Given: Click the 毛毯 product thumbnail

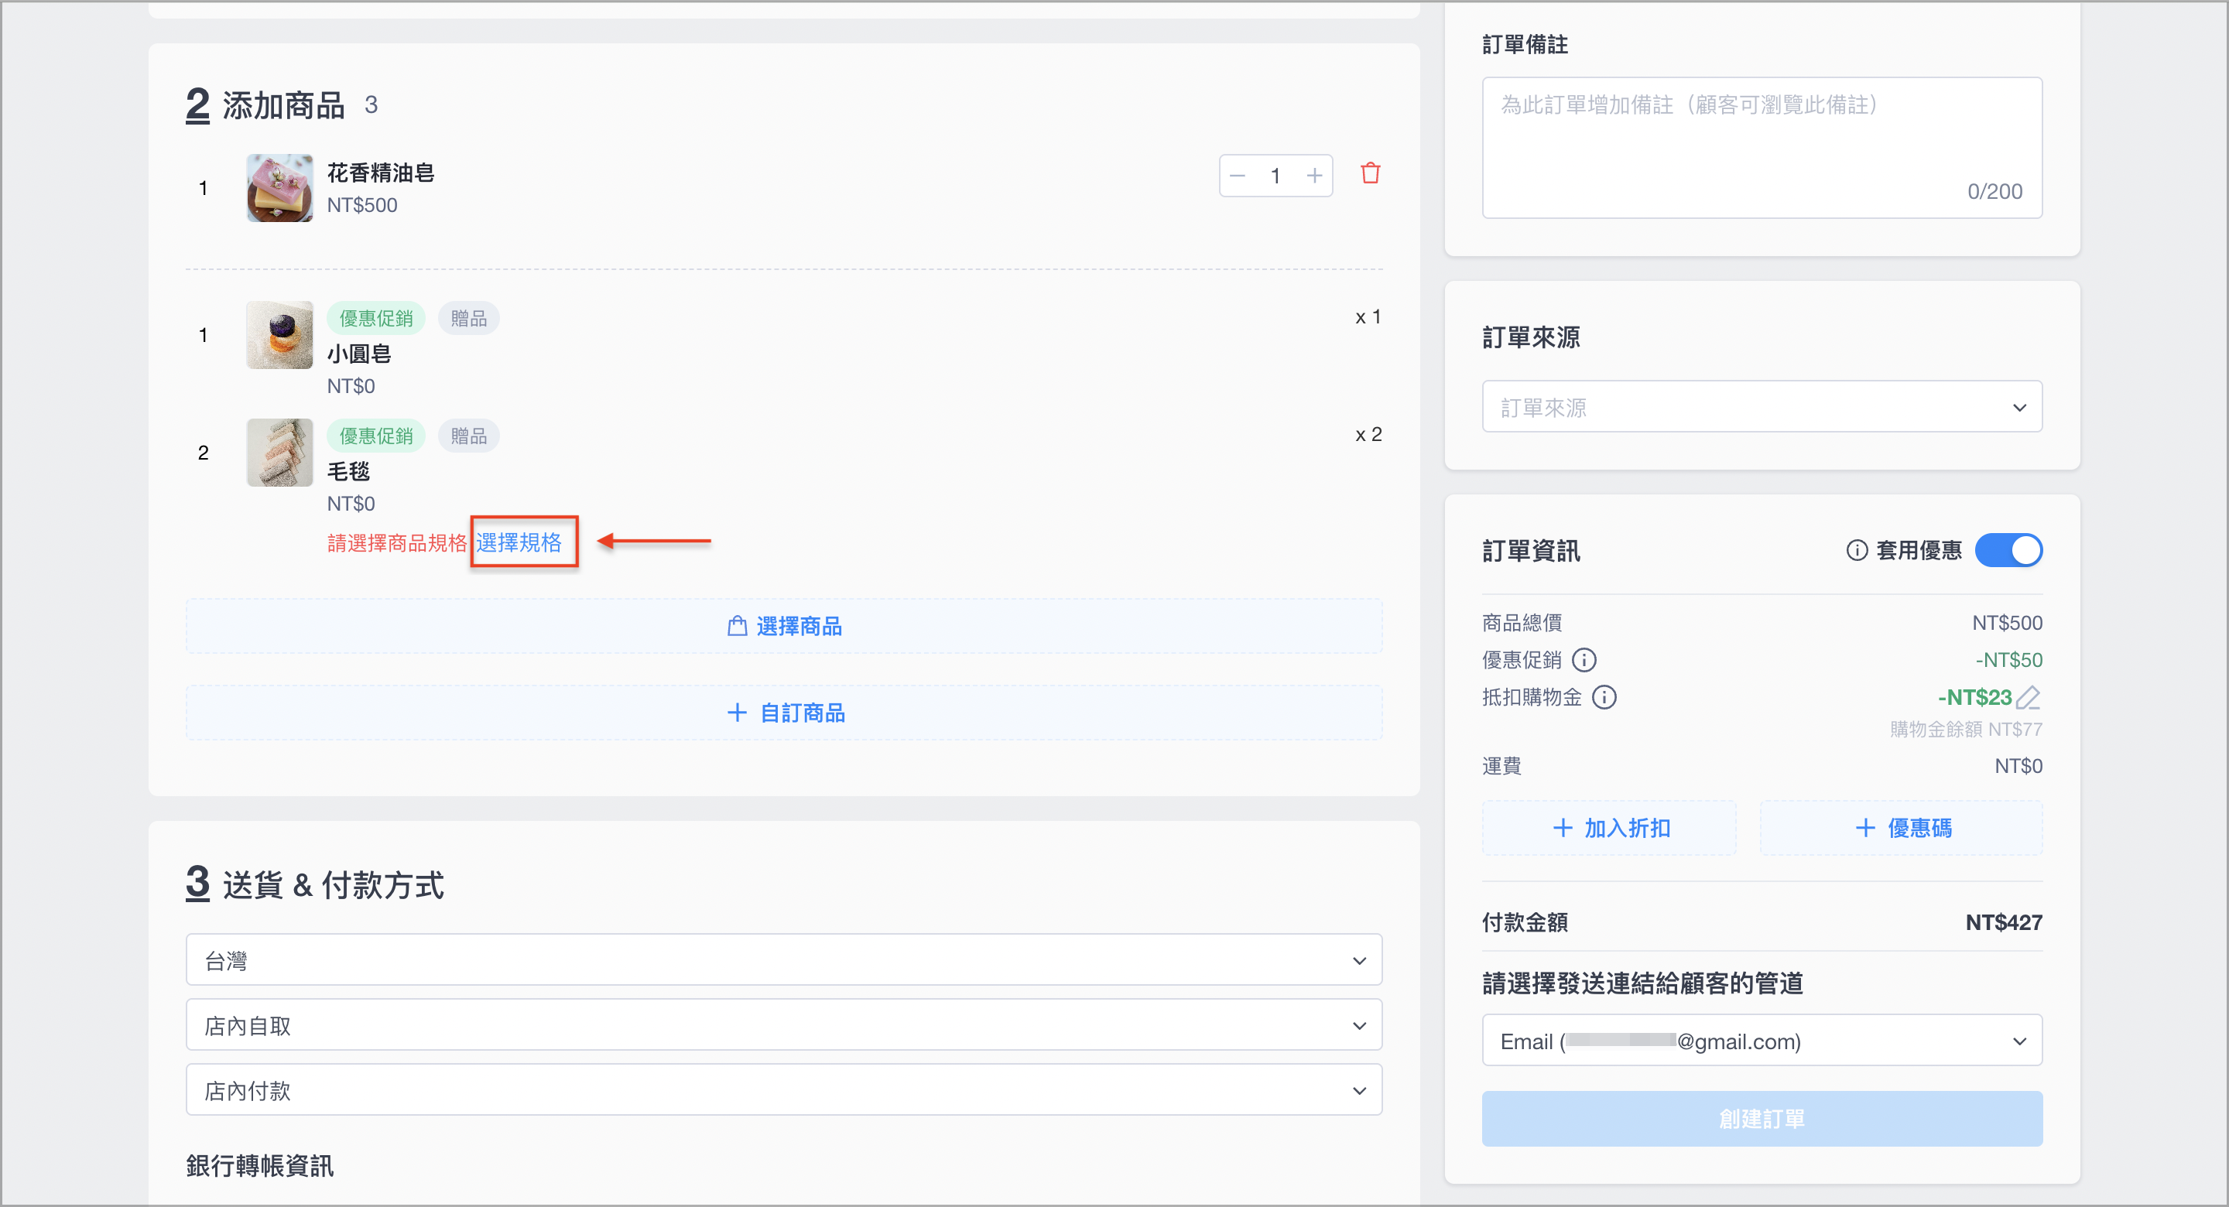Looking at the screenshot, I should point(279,453).
